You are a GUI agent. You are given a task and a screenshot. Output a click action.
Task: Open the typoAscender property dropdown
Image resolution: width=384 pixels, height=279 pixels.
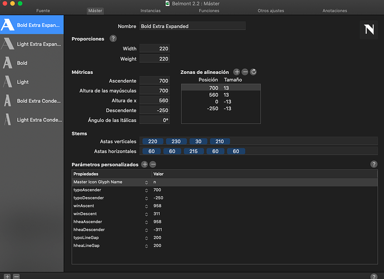click(146, 190)
